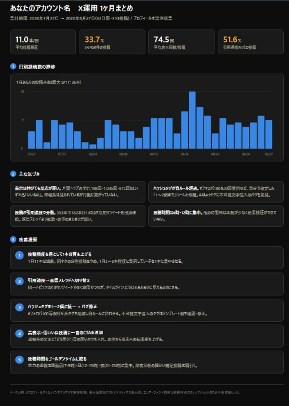
Task: Select the badge 4 of the CTAを追加 suggestion
Action: coord(19,334)
